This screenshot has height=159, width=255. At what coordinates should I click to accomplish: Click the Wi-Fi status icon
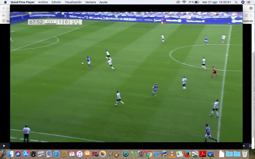184,2
